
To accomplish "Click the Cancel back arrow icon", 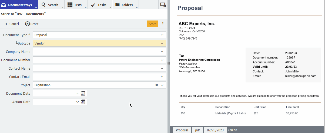I will 6,24.
